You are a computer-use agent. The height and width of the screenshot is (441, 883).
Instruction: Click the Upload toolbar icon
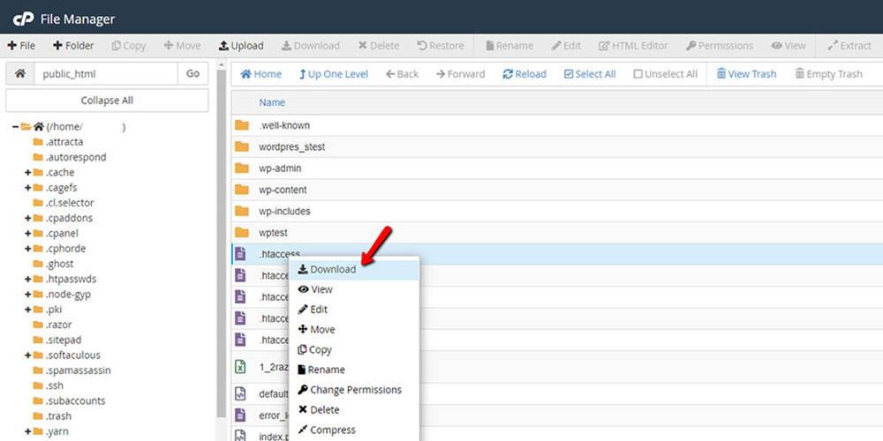(x=241, y=46)
